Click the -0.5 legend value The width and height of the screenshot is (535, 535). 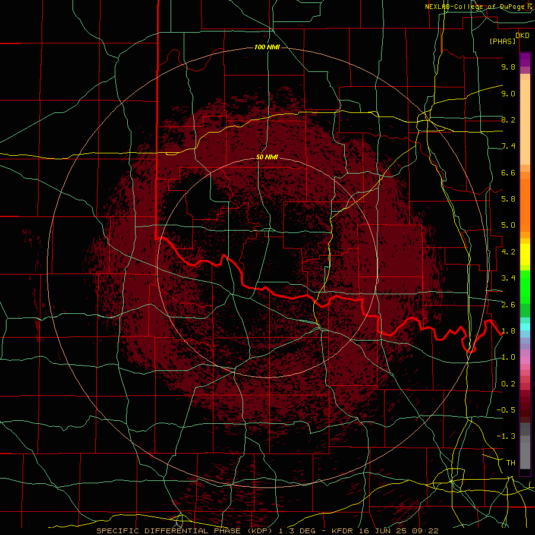tap(506, 410)
